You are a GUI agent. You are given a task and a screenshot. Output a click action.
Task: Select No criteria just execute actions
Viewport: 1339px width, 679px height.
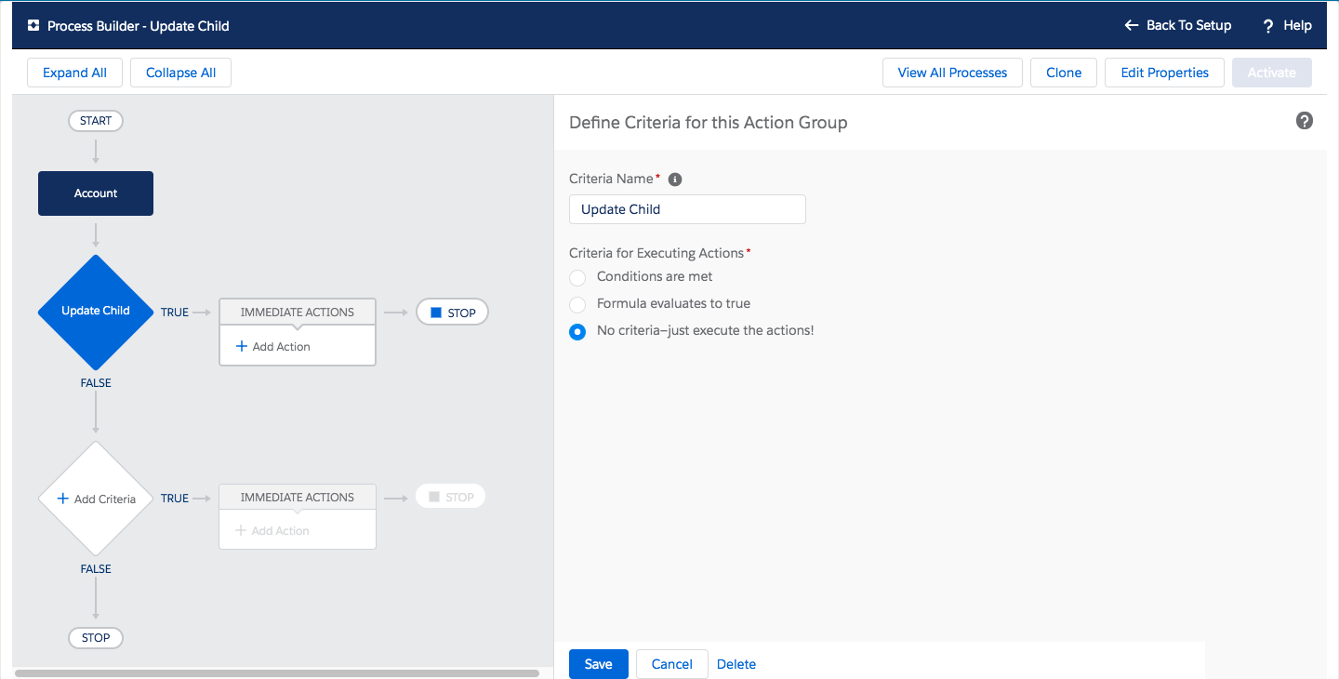[577, 332]
